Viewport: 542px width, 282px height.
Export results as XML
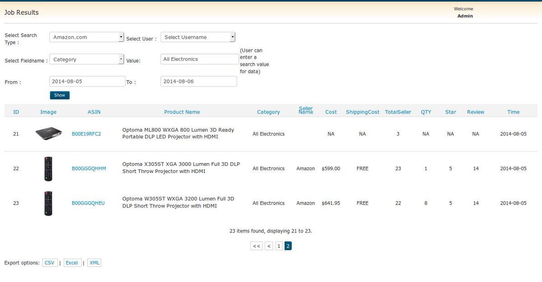click(x=94, y=263)
